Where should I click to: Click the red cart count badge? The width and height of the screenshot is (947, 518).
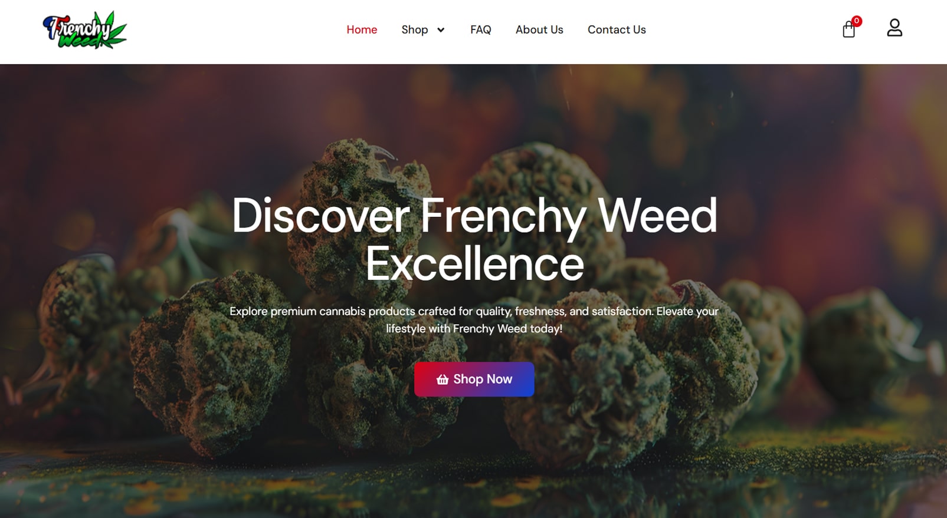[x=857, y=21]
